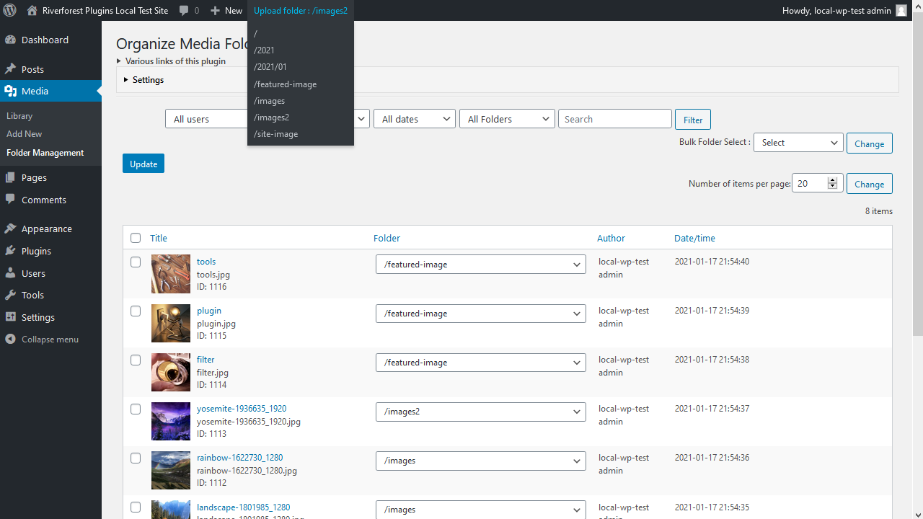Click the admin avatar icon
Viewport: 923px width, 519px height.
coord(901,11)
